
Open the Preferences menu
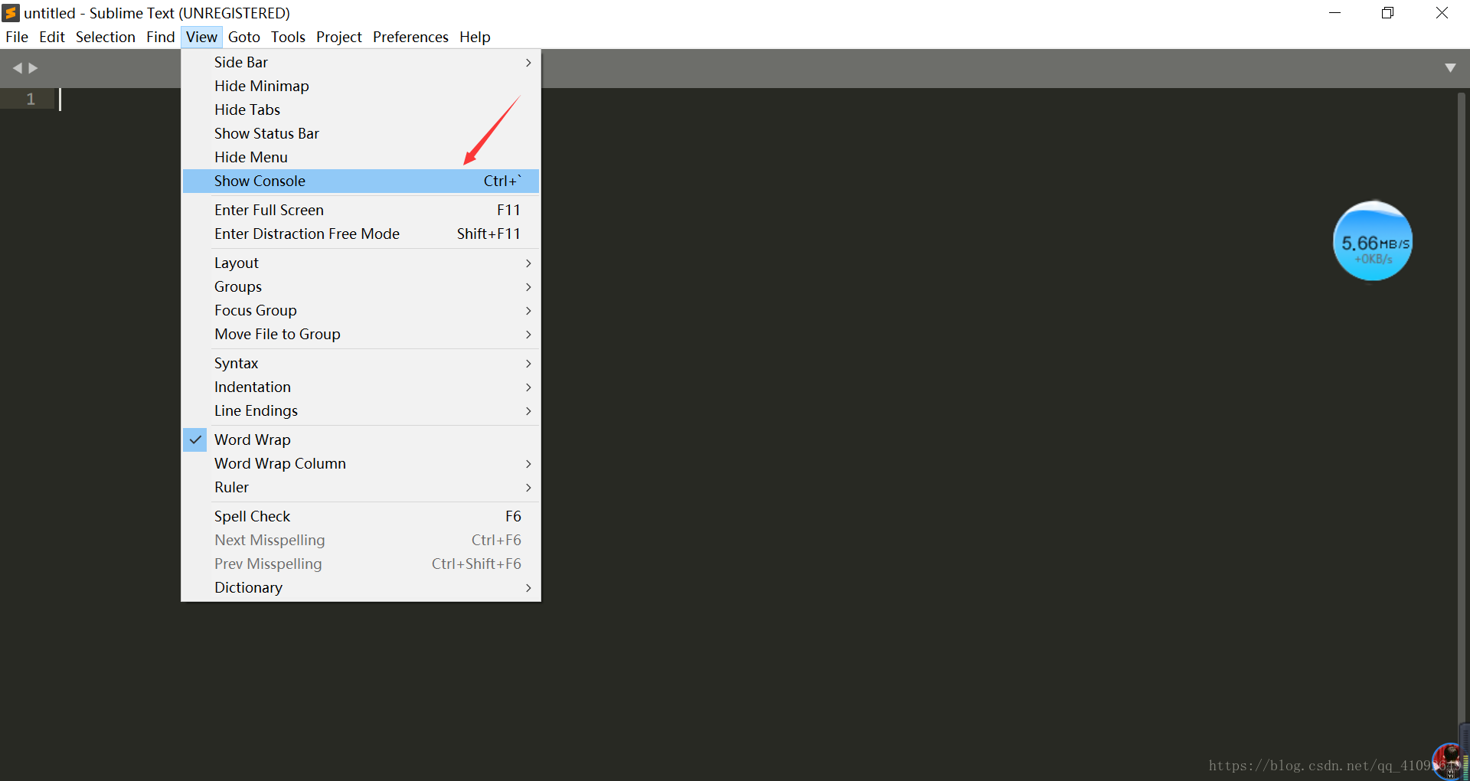(x=410, y=37)
